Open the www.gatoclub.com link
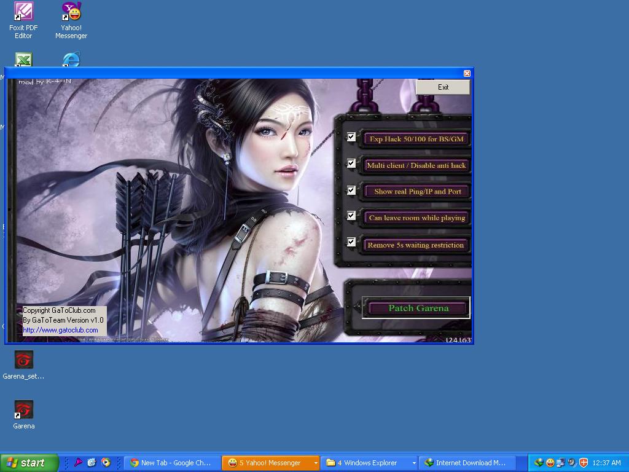Screen dimensions: 629x472 pyautogui.click(x=60, y=330)
